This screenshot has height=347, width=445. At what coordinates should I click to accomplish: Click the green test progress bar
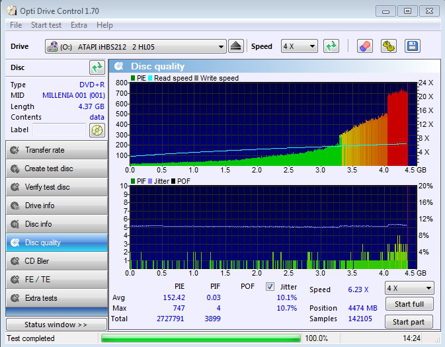pyautogui.click(x=200, y=338)
